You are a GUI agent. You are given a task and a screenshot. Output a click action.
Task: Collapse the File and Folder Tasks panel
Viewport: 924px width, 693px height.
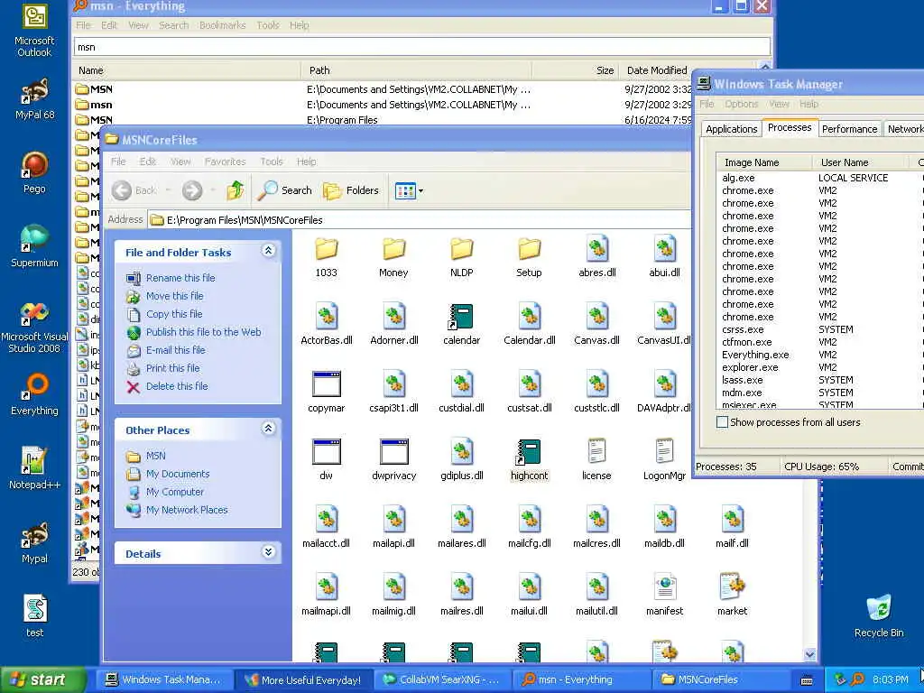[x=268, y=251]
